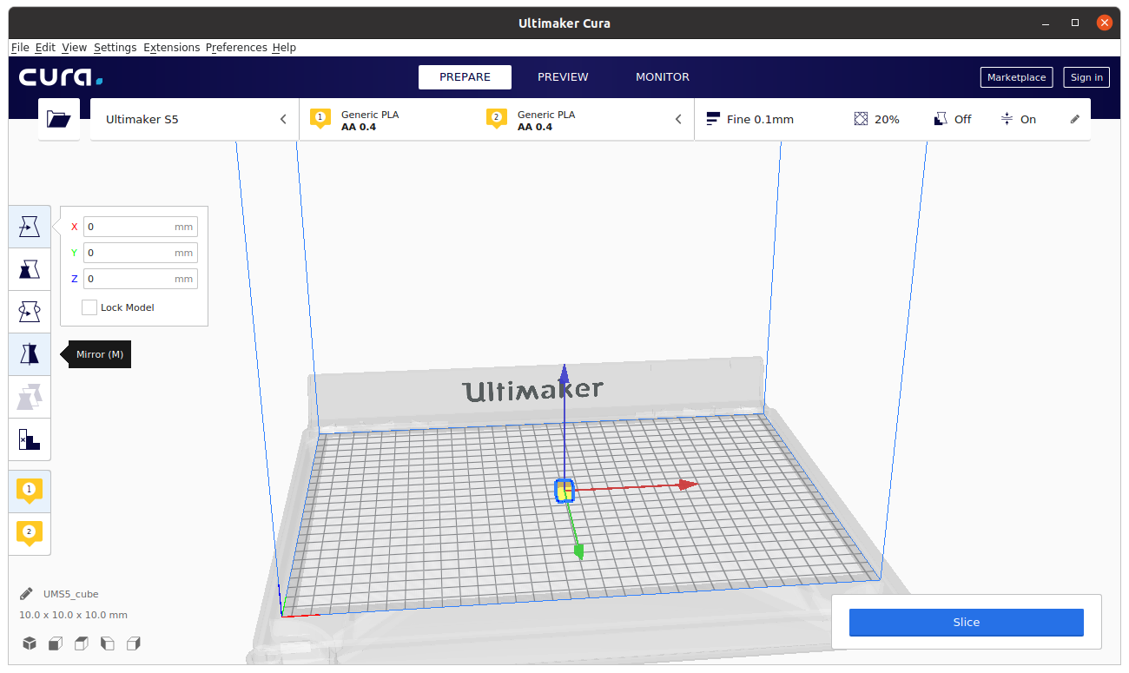Click the X position input field

click(x=141, y=227)
